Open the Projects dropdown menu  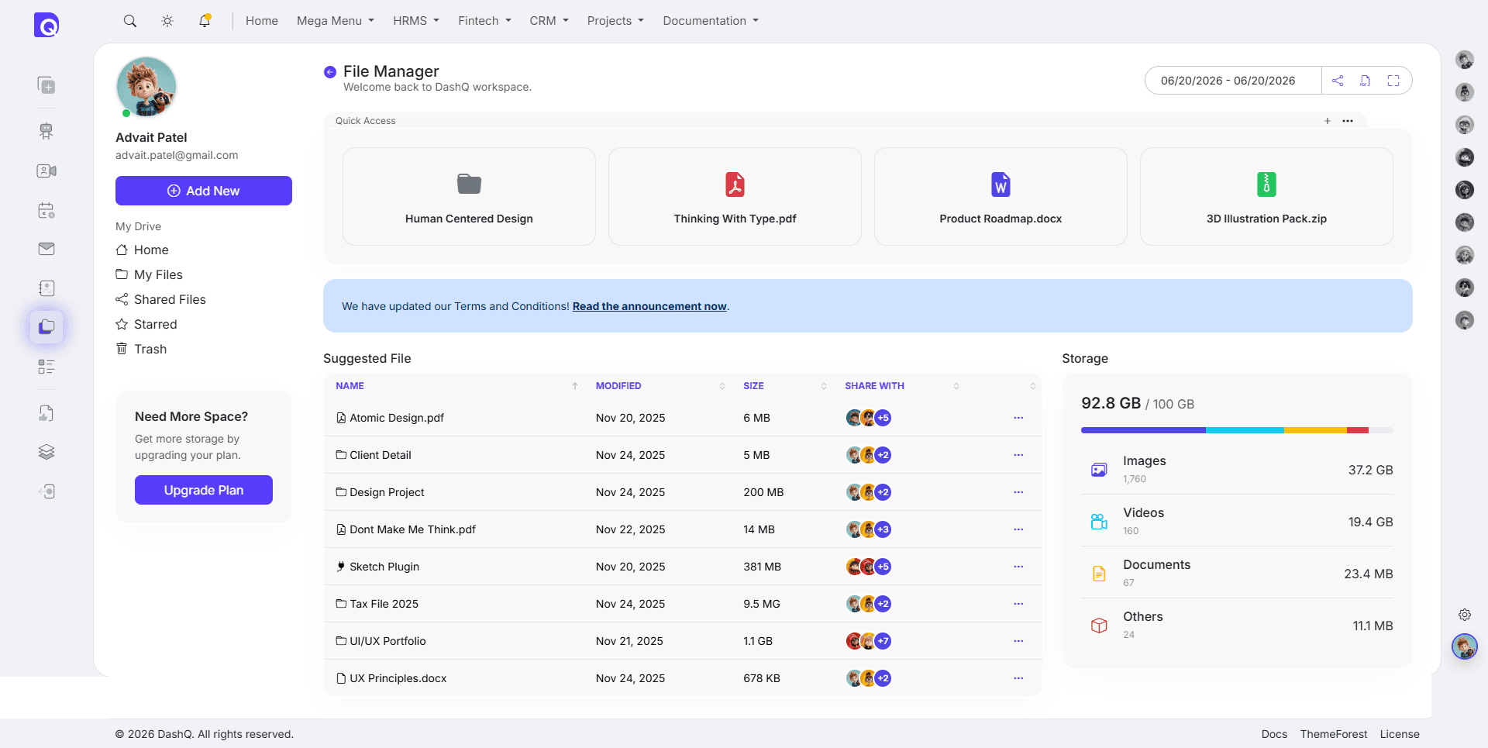click(x=615, y=21)
